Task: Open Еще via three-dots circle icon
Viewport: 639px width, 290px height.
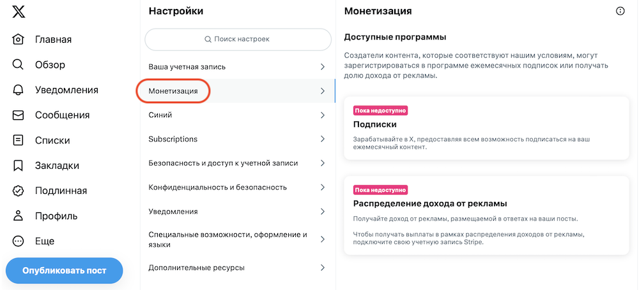Action: [x=19, y=241]
